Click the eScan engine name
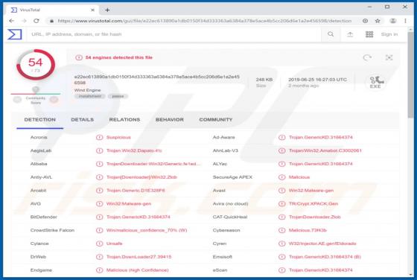Image resolution: width=417 pixels, height=280 pixels. click(220, 270)
